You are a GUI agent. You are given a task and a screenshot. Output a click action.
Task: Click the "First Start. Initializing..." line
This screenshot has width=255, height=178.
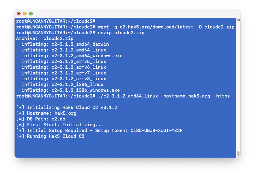[x=65, y=125]
